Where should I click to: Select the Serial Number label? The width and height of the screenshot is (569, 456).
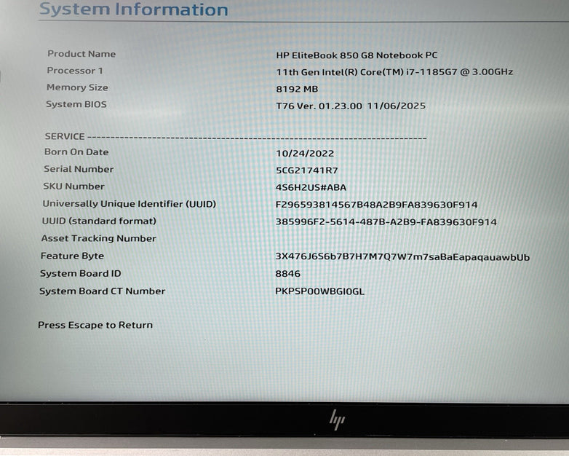click(x=79, y=169)
